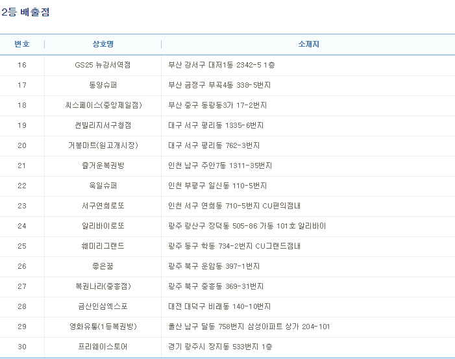The image size is (455, 359).
Task: Select address 대구 서구 평리동 1335-6번지
Action: [216, 125]
